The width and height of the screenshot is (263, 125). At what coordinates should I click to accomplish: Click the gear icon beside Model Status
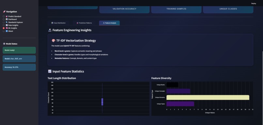[4, 44]
